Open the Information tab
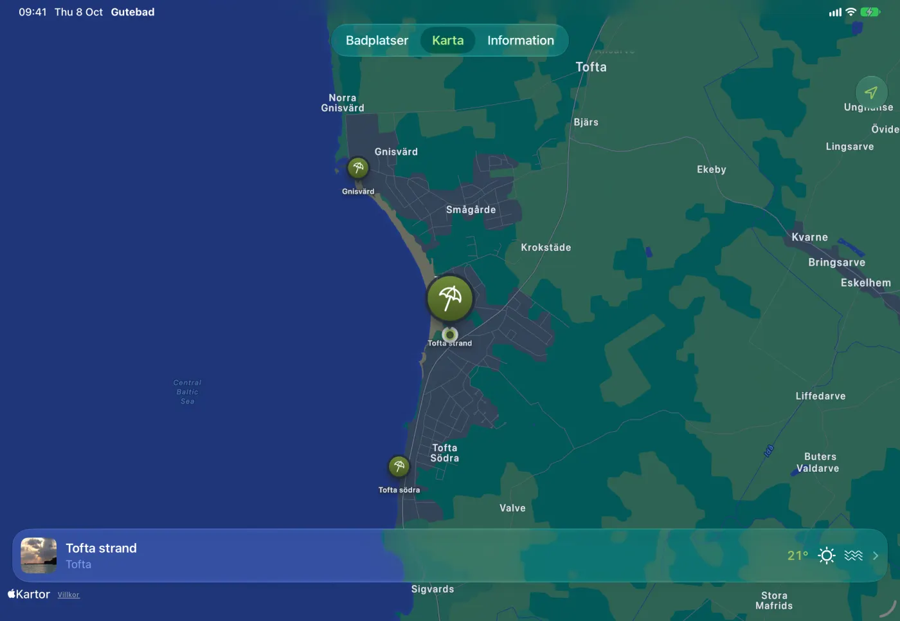 [521, 41]
